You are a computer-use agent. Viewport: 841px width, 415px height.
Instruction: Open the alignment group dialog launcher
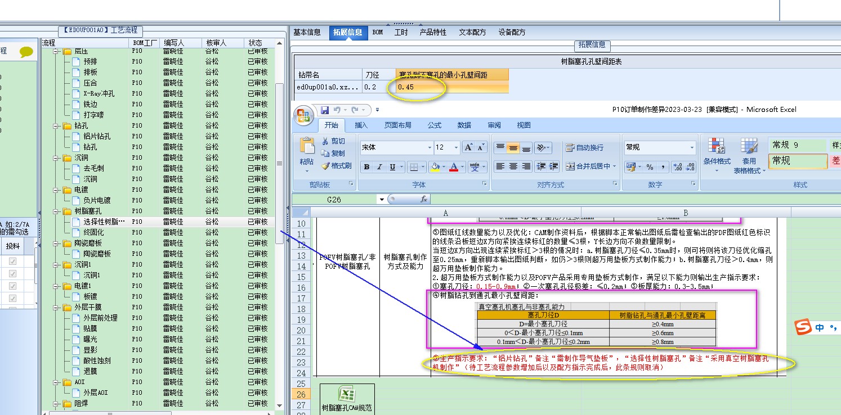(615, 184)
